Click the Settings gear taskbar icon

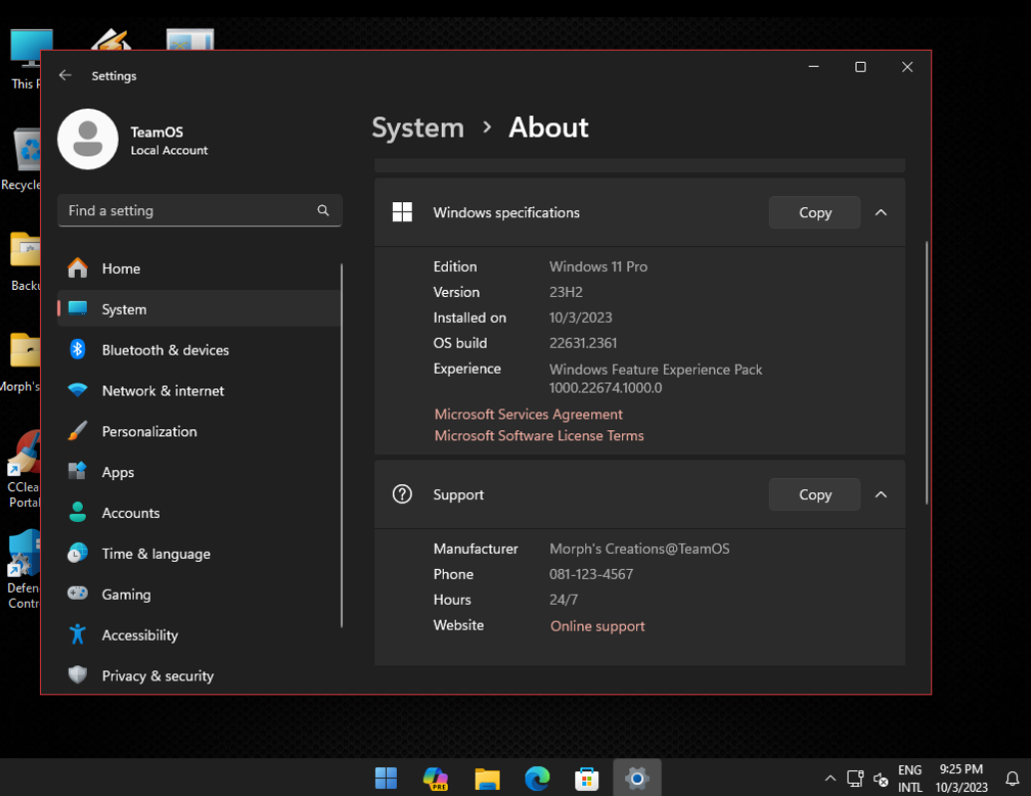(636, 778)
